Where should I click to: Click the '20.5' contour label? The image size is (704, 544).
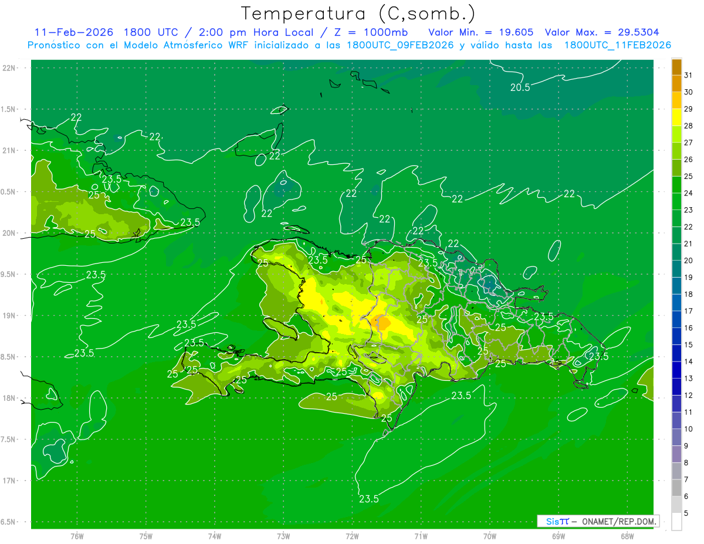click(520, 87)
